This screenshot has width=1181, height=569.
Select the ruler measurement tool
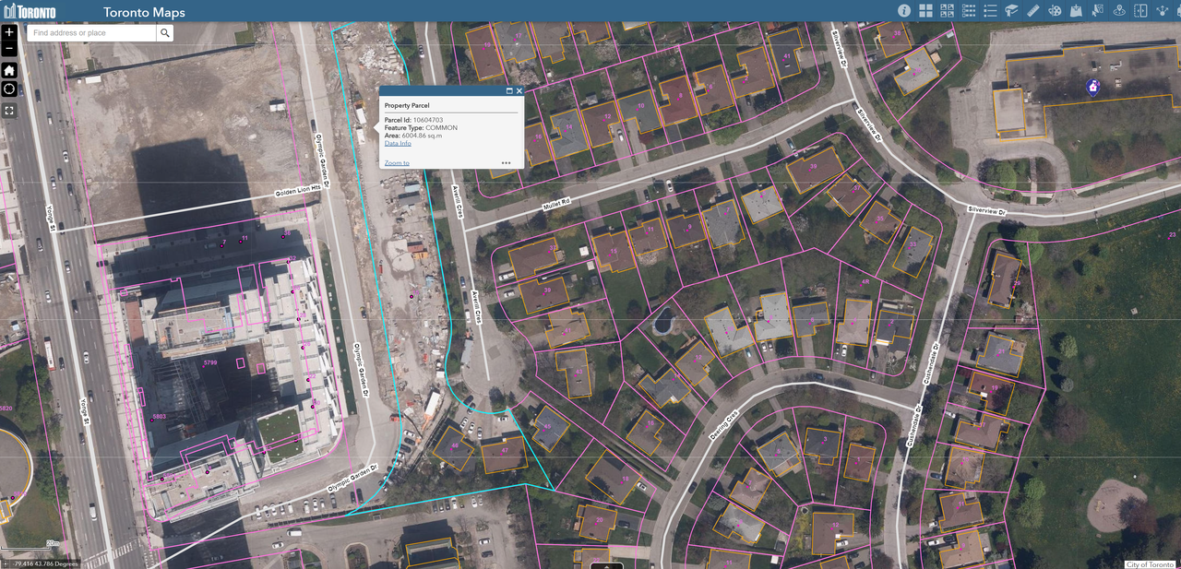click(1032, 11)
